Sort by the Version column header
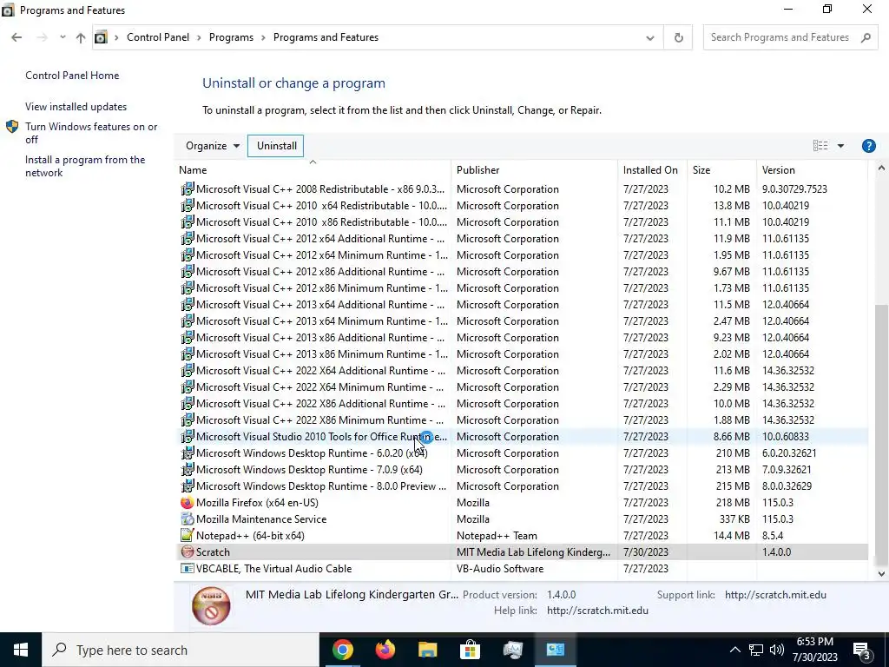This screenshot has width=889, height=667. click(812, 169)
